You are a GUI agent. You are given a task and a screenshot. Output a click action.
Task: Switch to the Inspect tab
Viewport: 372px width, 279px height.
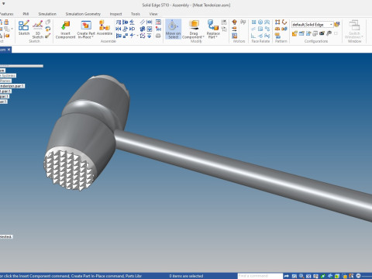[115, 14]
